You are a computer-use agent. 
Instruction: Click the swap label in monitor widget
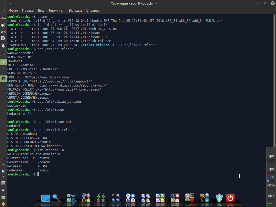271,184
